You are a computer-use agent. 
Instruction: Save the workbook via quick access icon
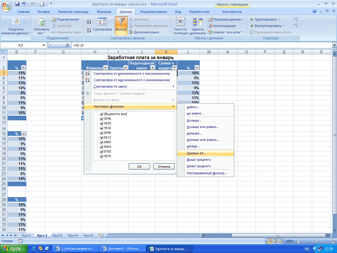pos(18,4)
